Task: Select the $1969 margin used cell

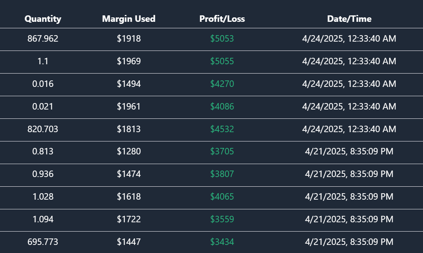Action: pyautogui.click(x=129, y=61)
